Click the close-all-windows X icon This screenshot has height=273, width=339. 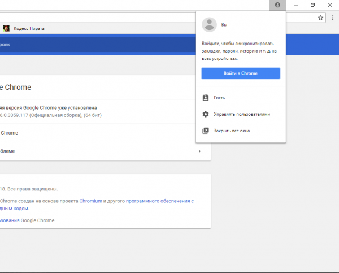tap(206, 131)
